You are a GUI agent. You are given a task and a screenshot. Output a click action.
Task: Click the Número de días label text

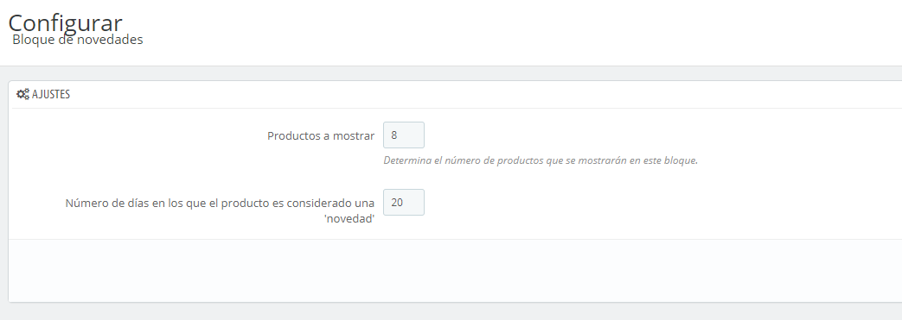[220, 210]
